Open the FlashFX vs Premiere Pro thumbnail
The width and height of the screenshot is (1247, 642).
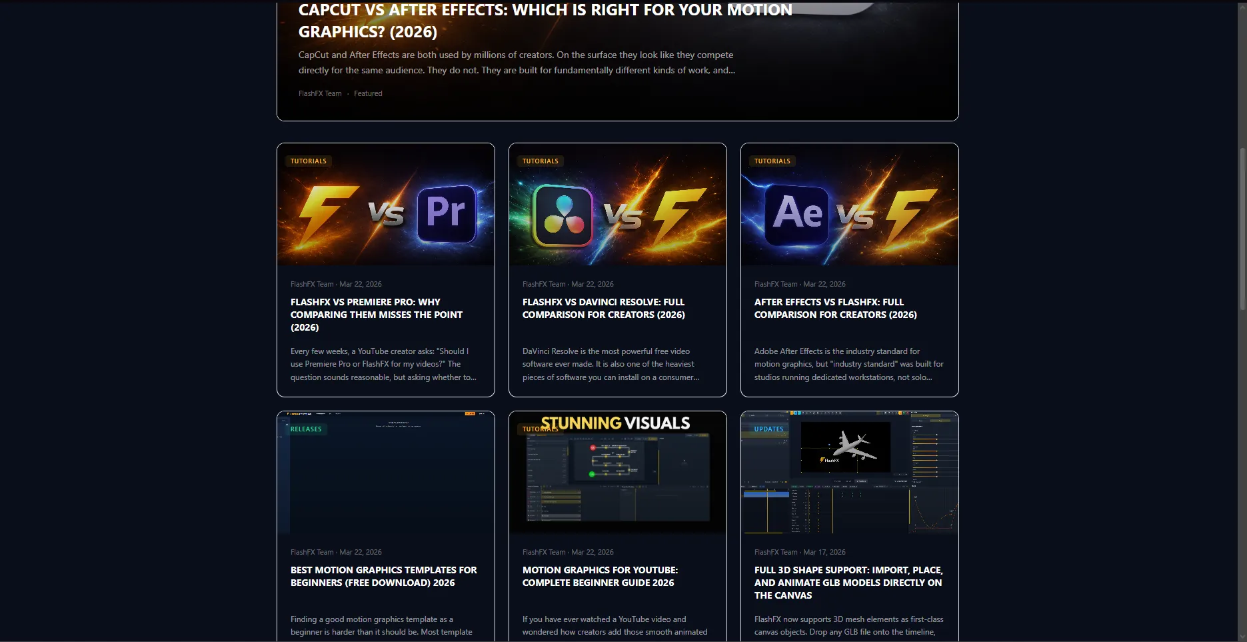pyautogui.click(x=386, y=205)
